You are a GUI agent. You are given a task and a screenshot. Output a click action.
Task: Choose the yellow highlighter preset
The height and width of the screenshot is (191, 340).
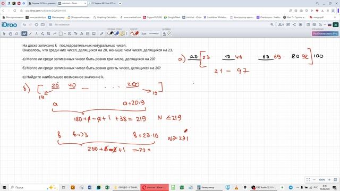(x=122, y=33)
